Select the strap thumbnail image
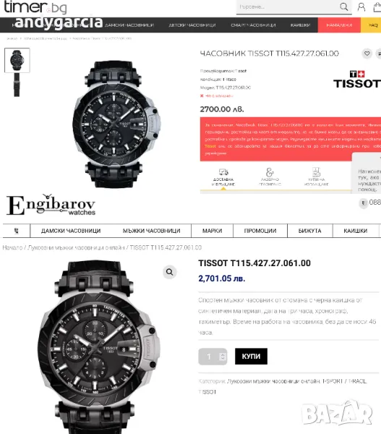 [17, 85]
